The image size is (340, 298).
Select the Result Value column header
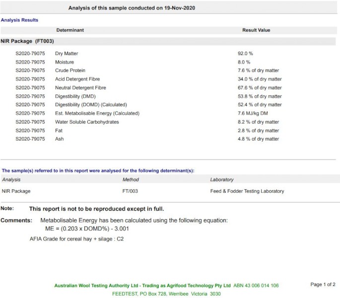coord(256,30)
